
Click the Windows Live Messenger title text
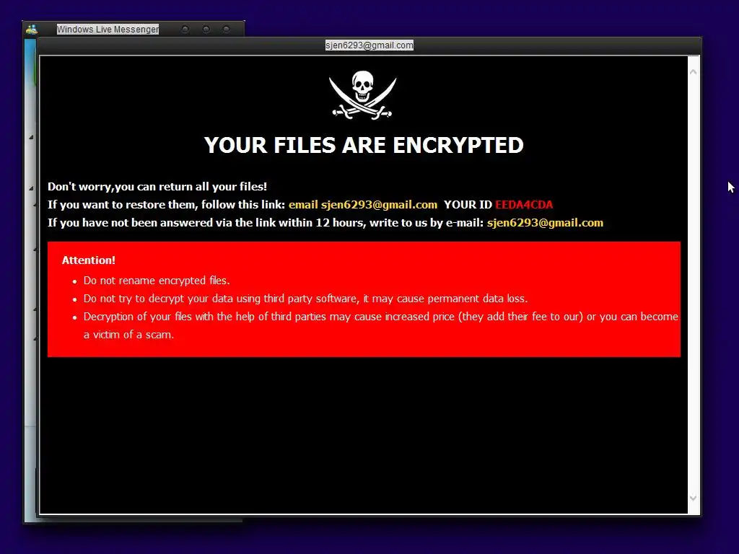[x=108, y=29]
